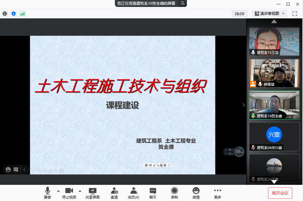The width and height of the screenshot is (303, 201).
Task: Open the meeting info icon
Action: [5, 14]
